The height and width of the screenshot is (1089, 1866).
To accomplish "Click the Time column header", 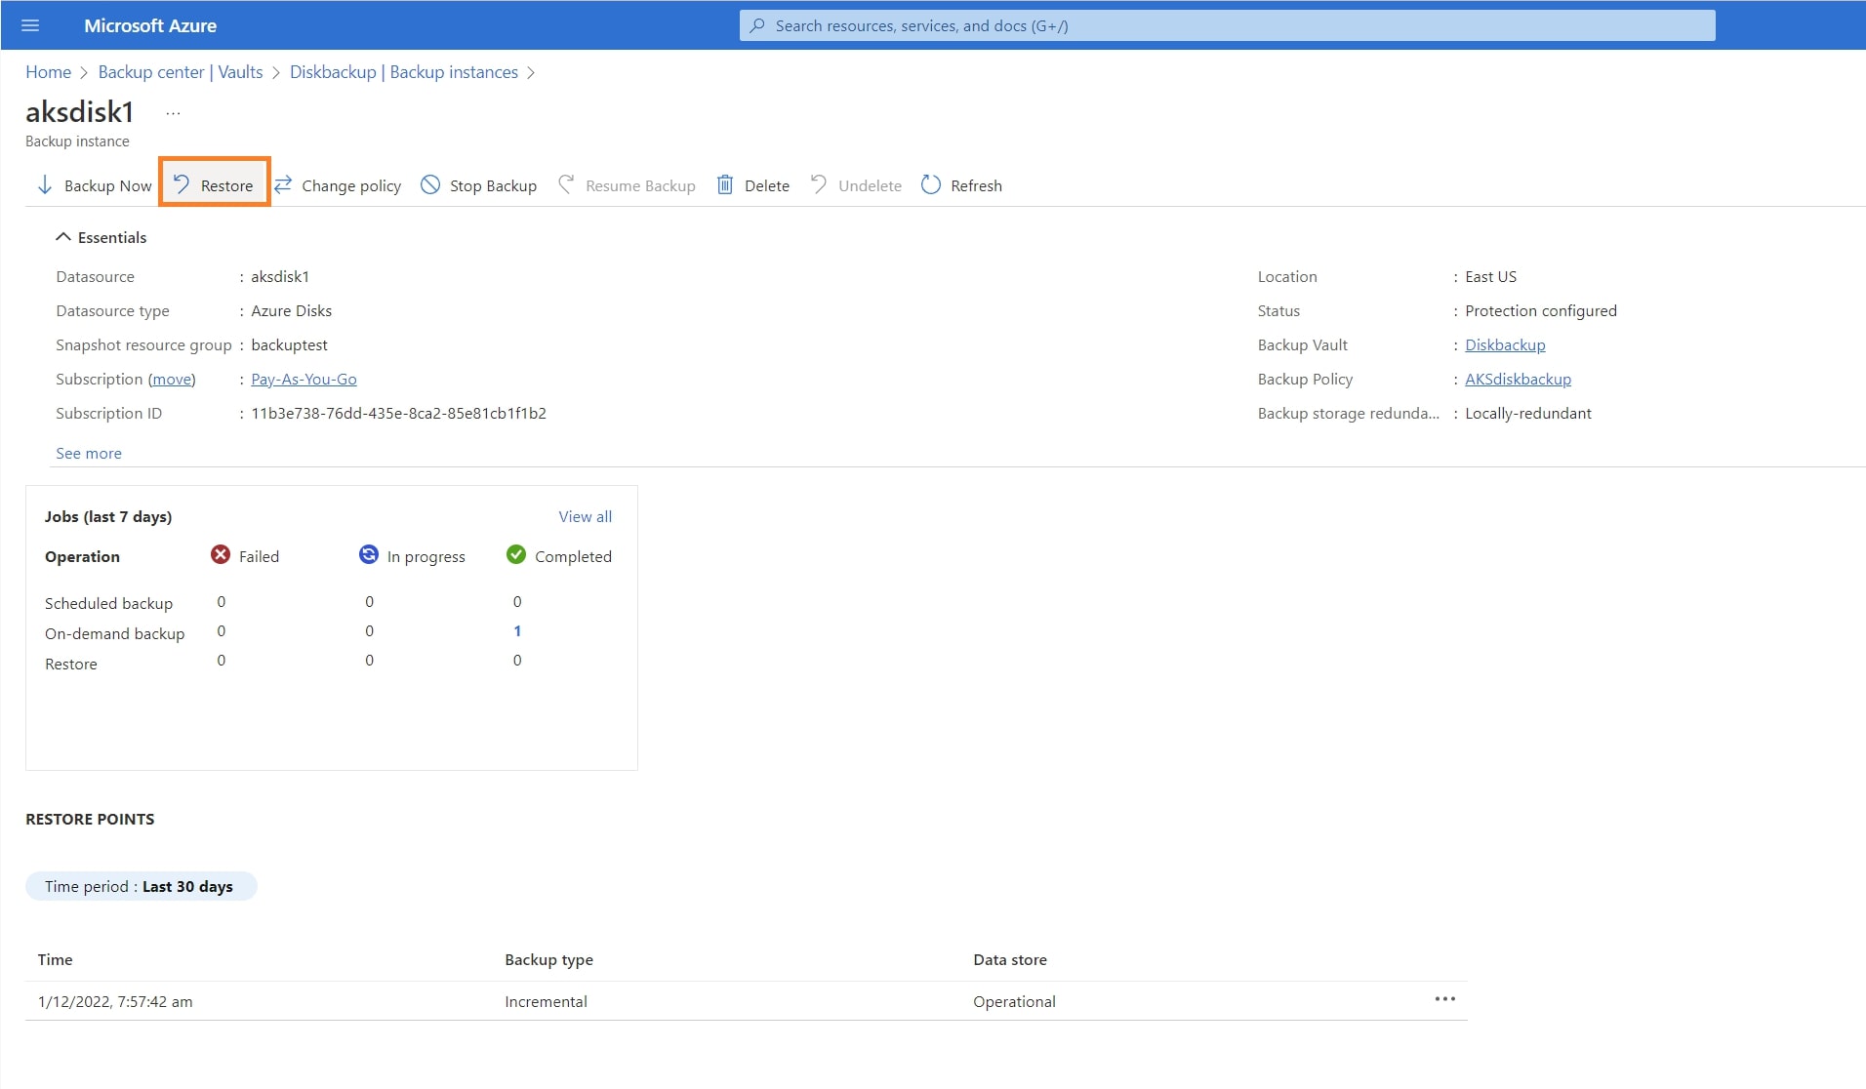I will click(x=56, y=959).
